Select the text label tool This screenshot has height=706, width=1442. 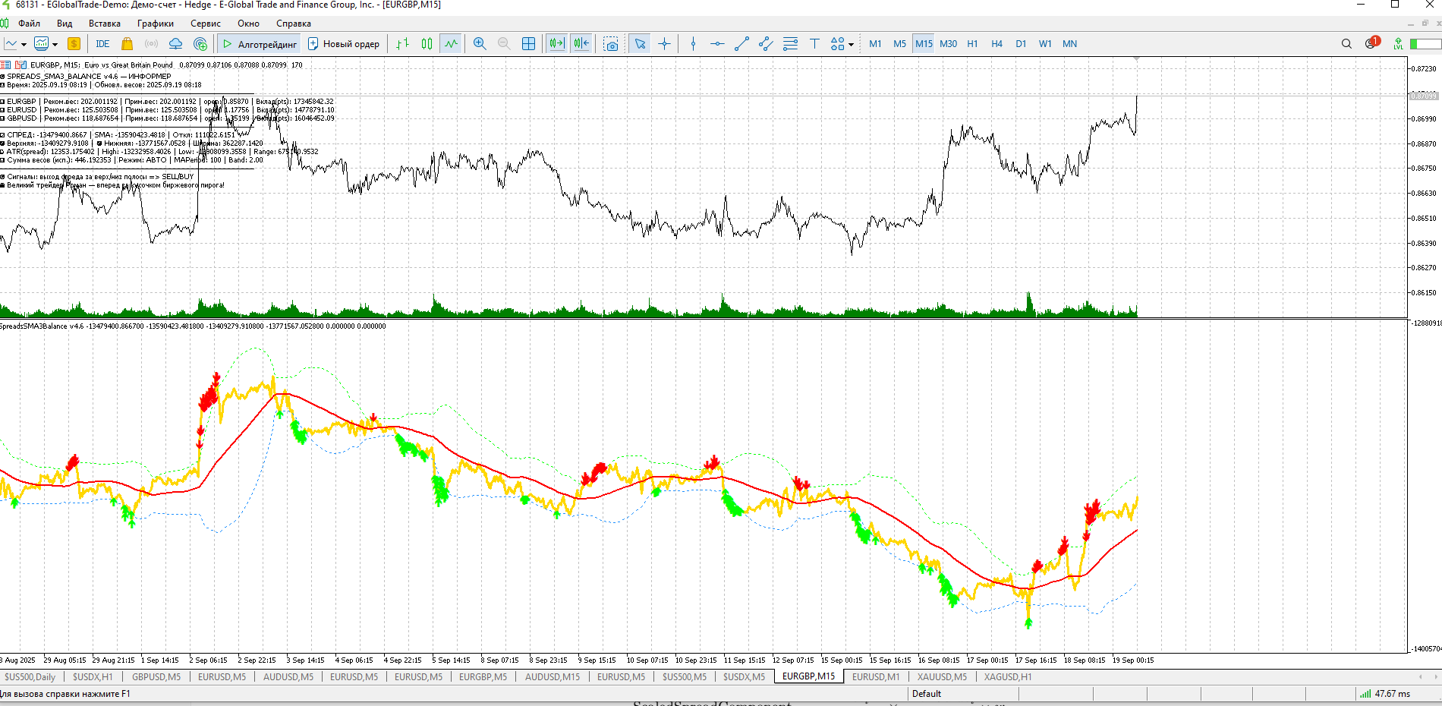click(814, 44)
